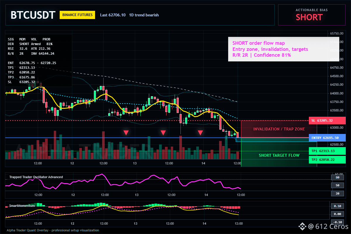Click the ENT 62670.75 - 62720.25 row
The width and height of the screenshot is (351, 234).
(32, 63)
